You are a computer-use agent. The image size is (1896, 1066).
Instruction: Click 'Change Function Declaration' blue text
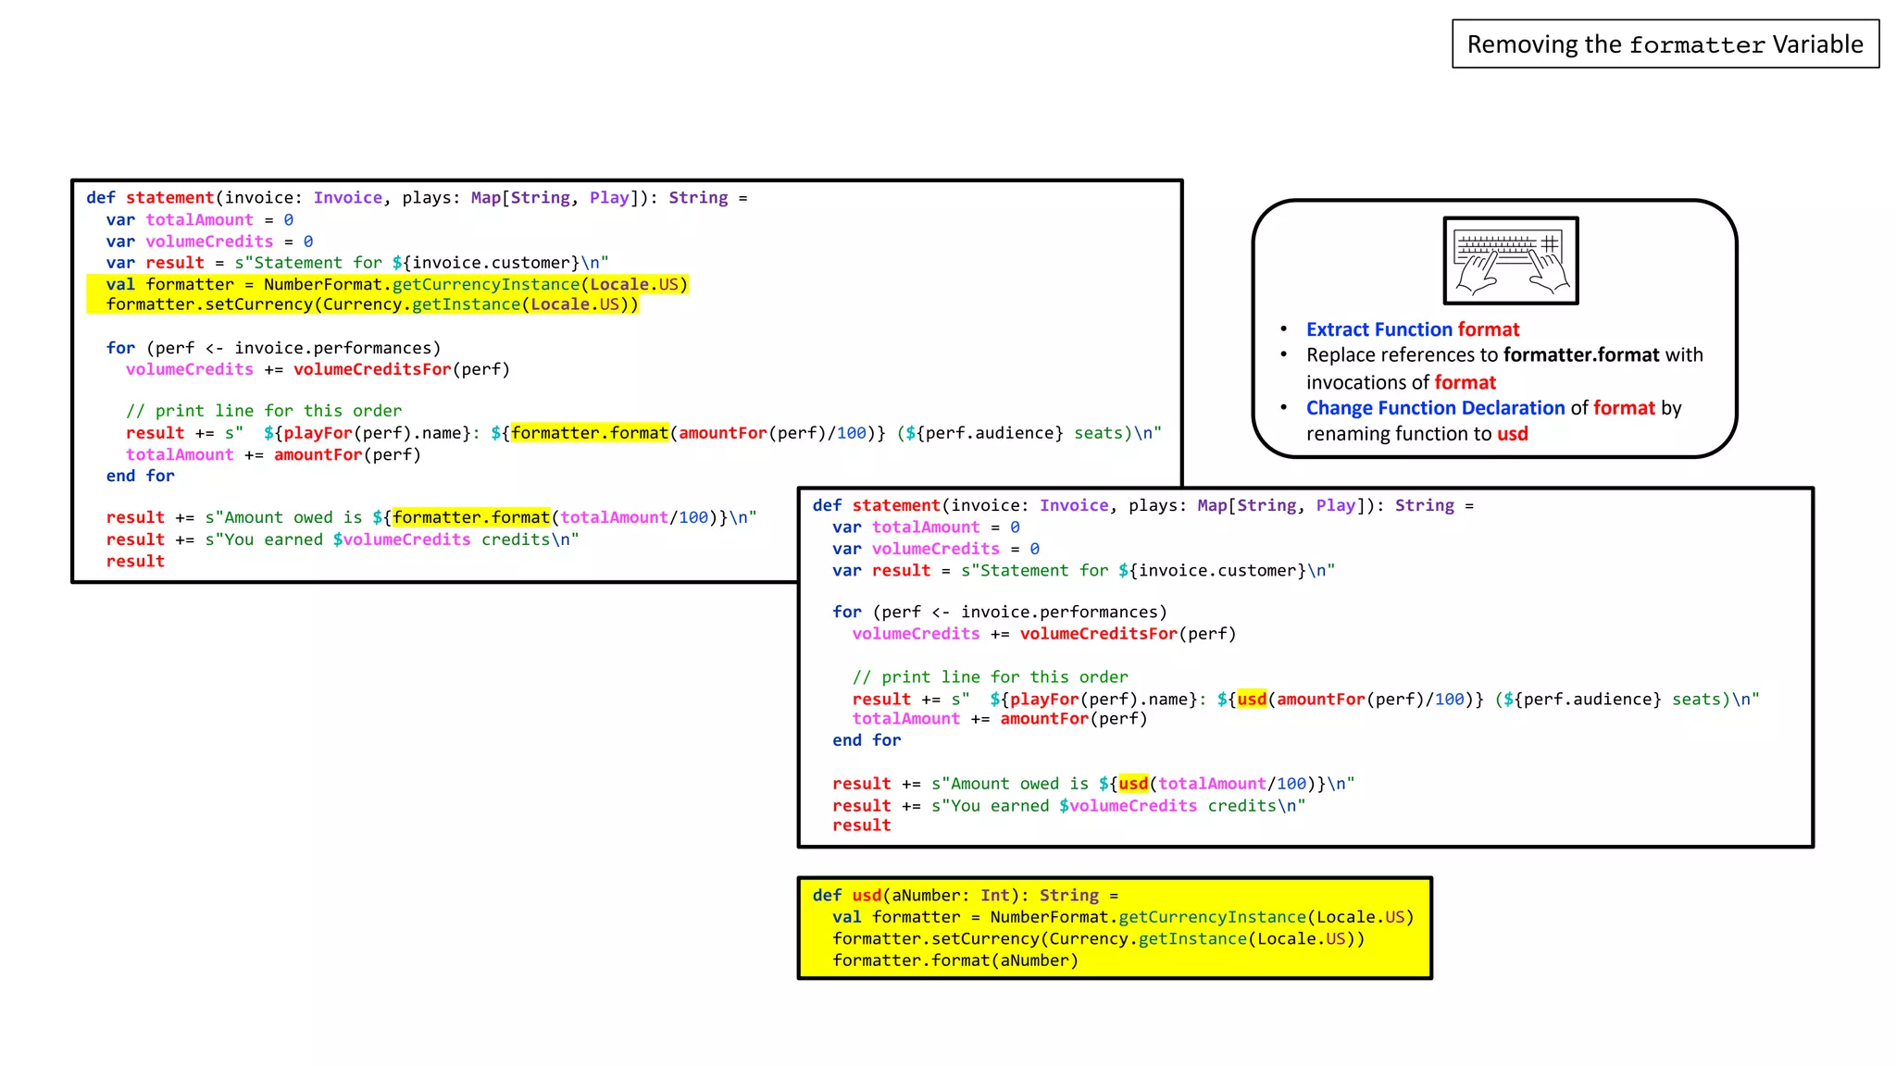[1435, 408]
